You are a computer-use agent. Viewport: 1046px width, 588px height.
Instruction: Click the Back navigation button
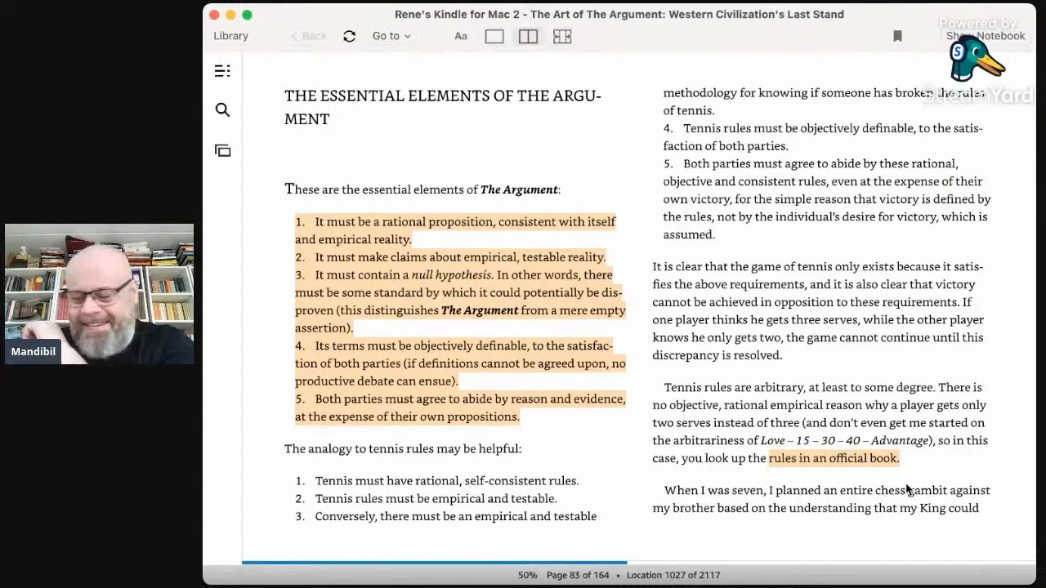309,36
